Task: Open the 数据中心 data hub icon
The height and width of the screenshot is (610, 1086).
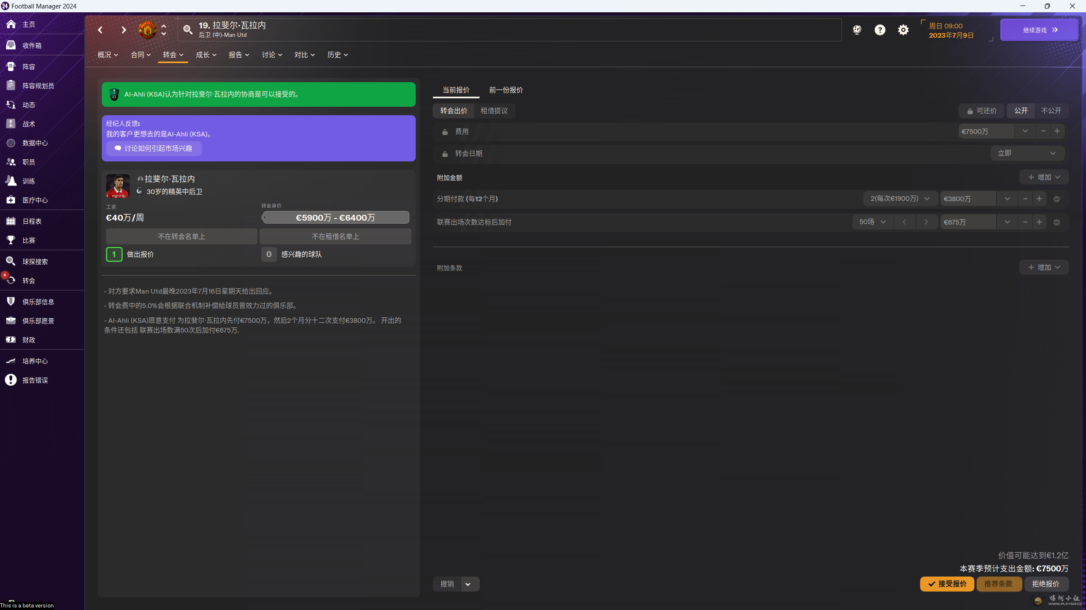Action: 11,143
